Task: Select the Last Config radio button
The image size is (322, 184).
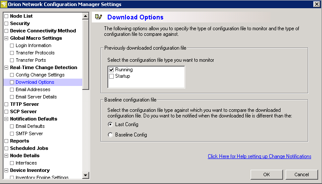Action: click(110, 124)
